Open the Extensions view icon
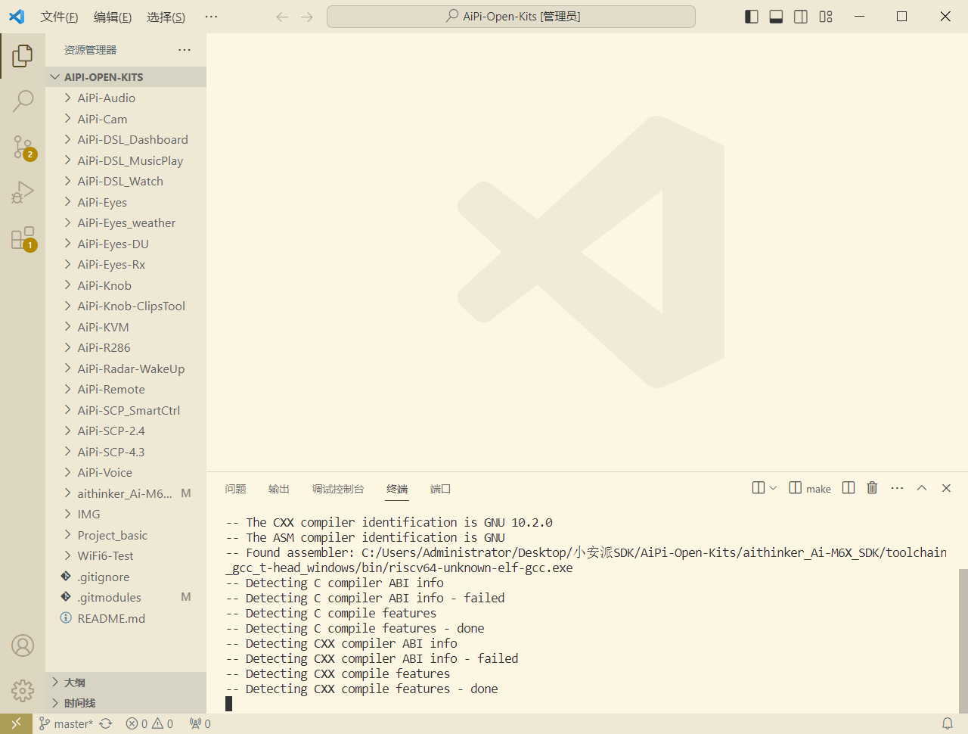The height and width of the screenshot is (734, 968). click(23, 238)
